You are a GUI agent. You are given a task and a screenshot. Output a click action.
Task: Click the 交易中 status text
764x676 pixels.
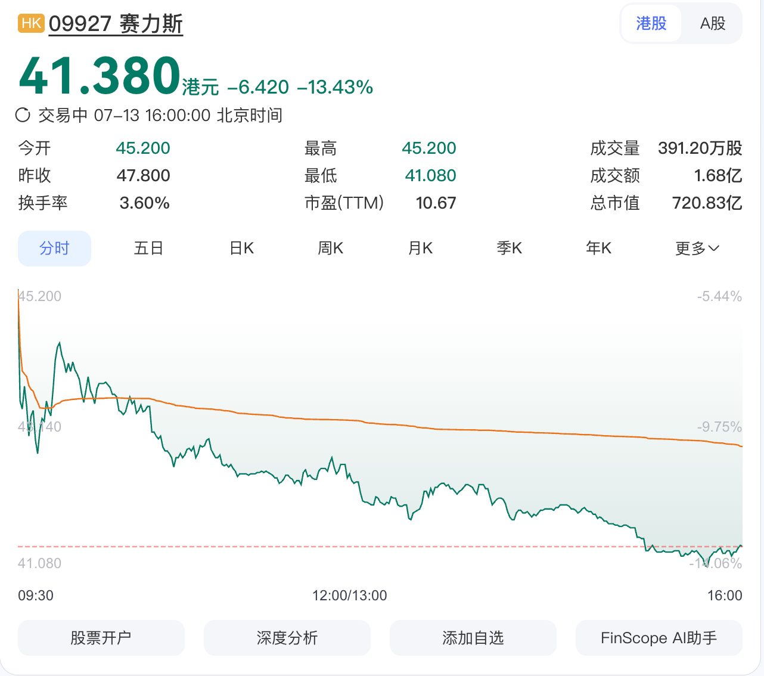tap(63, 115)
